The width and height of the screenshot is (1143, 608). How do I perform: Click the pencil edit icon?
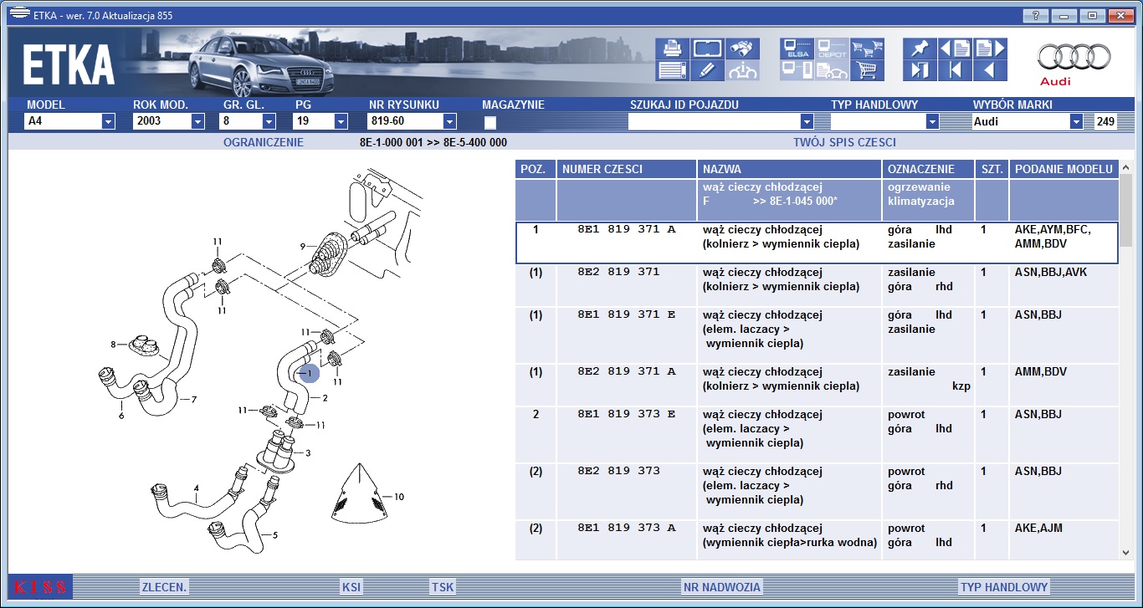(708, 70)
